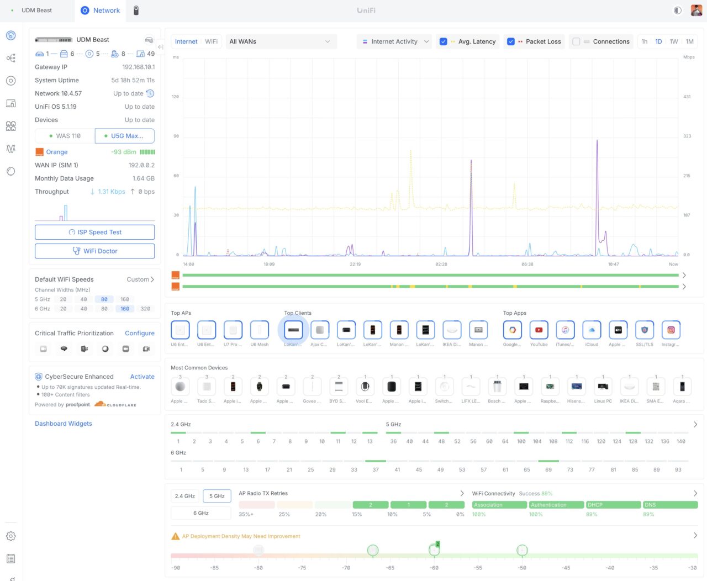The height and width of the screenshot is (581, 707).
Task: Set the 5 GHz channel width to 160
Action: tap(125, 299)
